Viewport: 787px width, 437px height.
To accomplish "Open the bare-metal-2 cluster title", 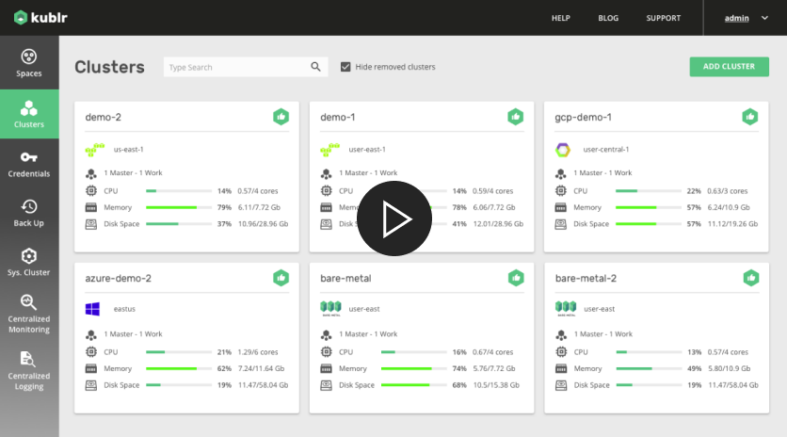I will (x=586, y=278).
